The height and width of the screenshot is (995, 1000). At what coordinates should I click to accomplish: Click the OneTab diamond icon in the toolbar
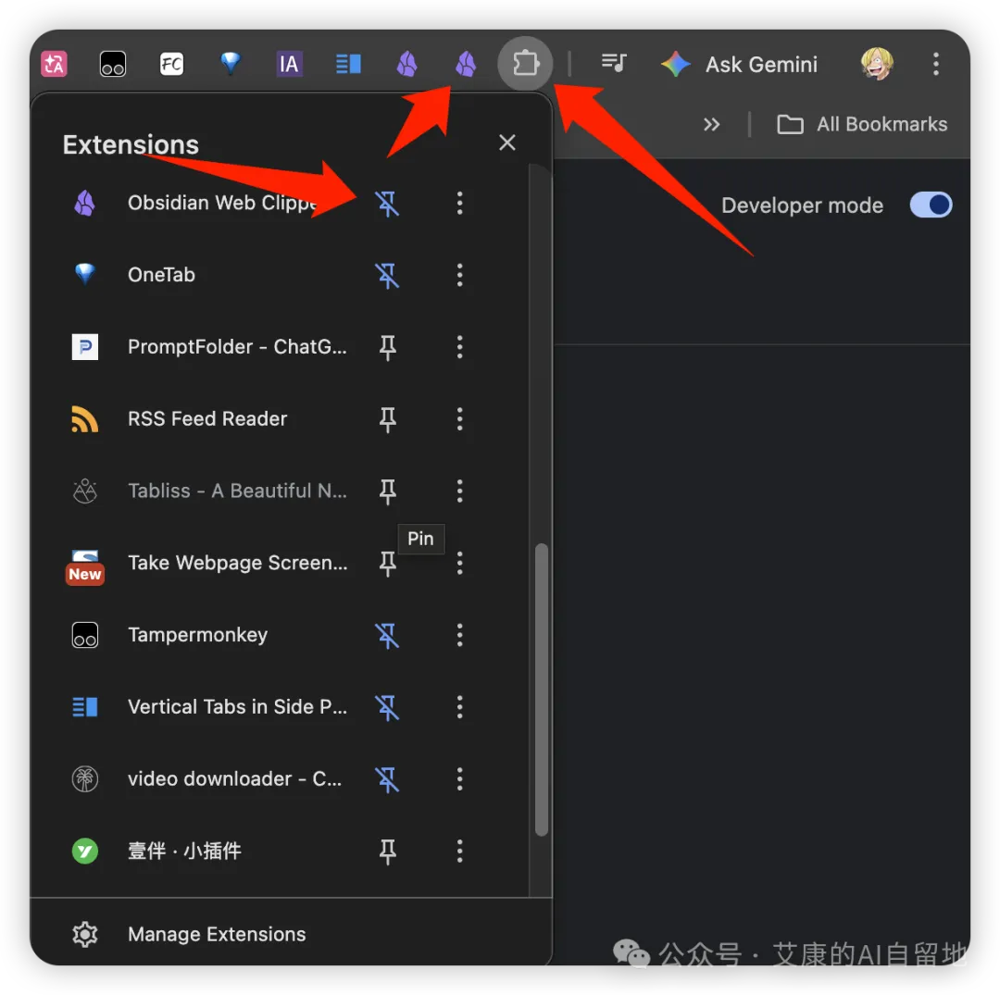pos(231,64)
